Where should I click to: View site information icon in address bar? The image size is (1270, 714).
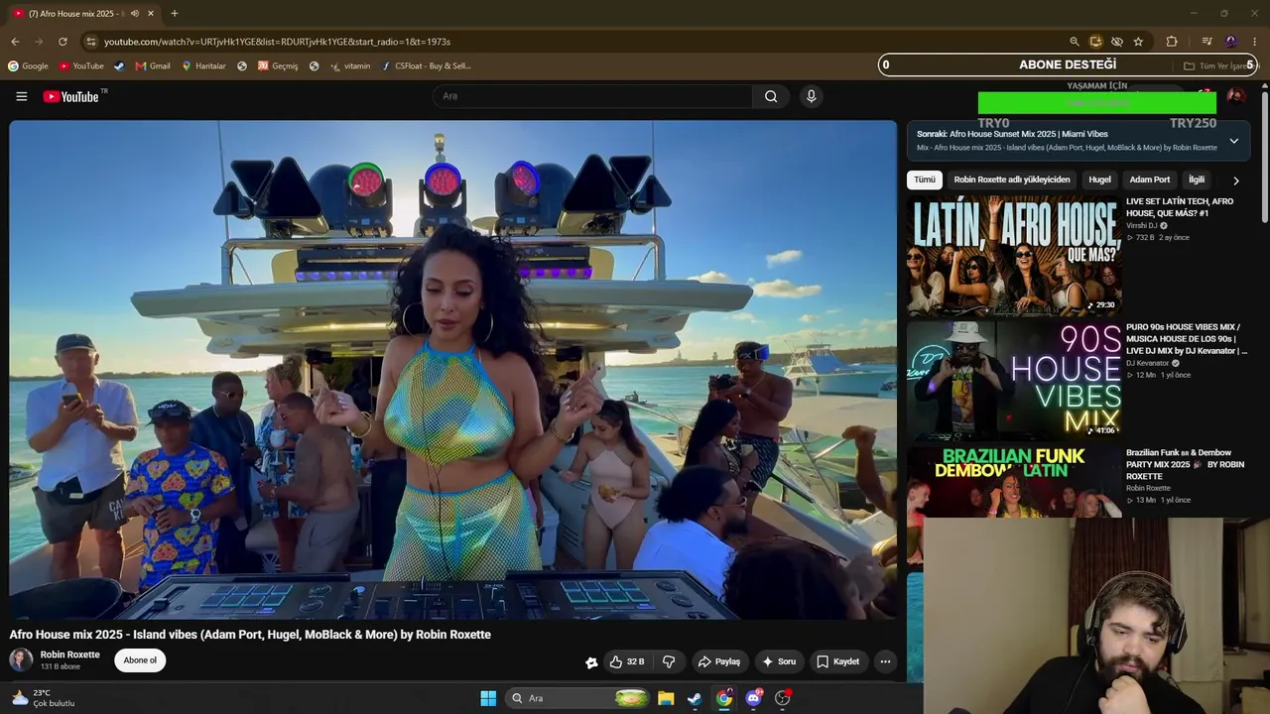[x=91, y=42]
